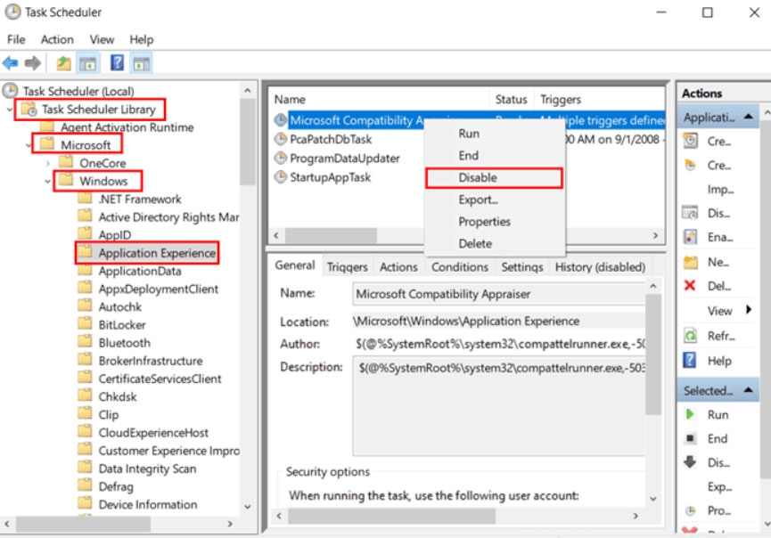
Task: Choose End from the context menu
Action: (496, 156)
